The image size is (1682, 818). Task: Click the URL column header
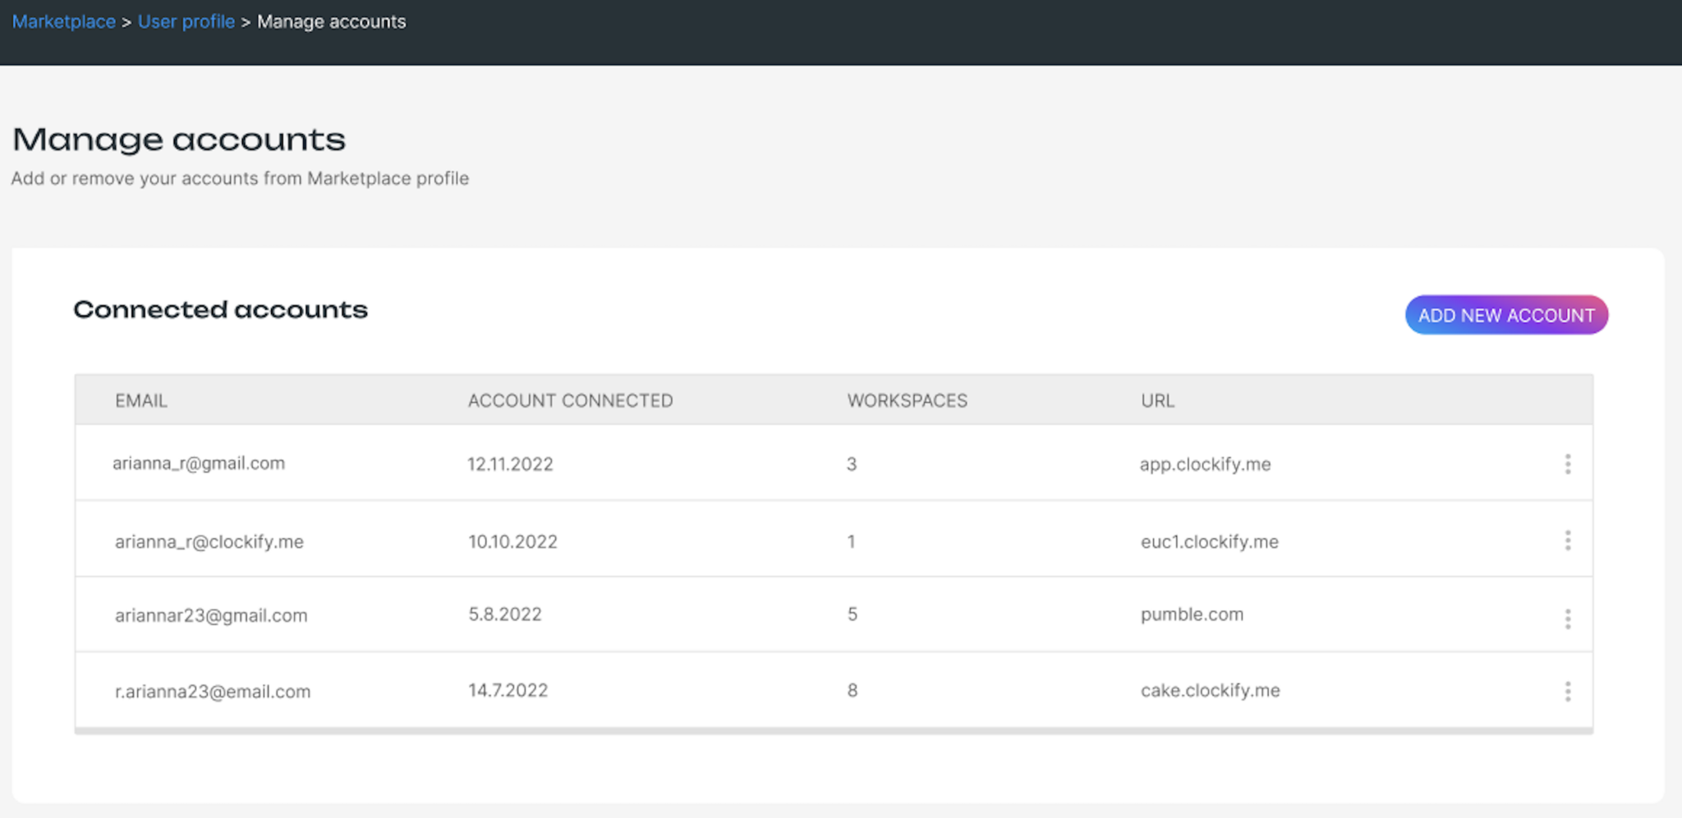point(1156,400)
